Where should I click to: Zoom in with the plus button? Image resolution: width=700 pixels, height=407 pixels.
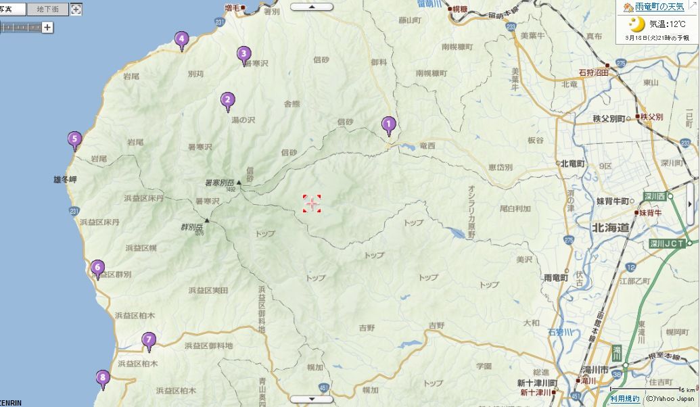point(47,28)
